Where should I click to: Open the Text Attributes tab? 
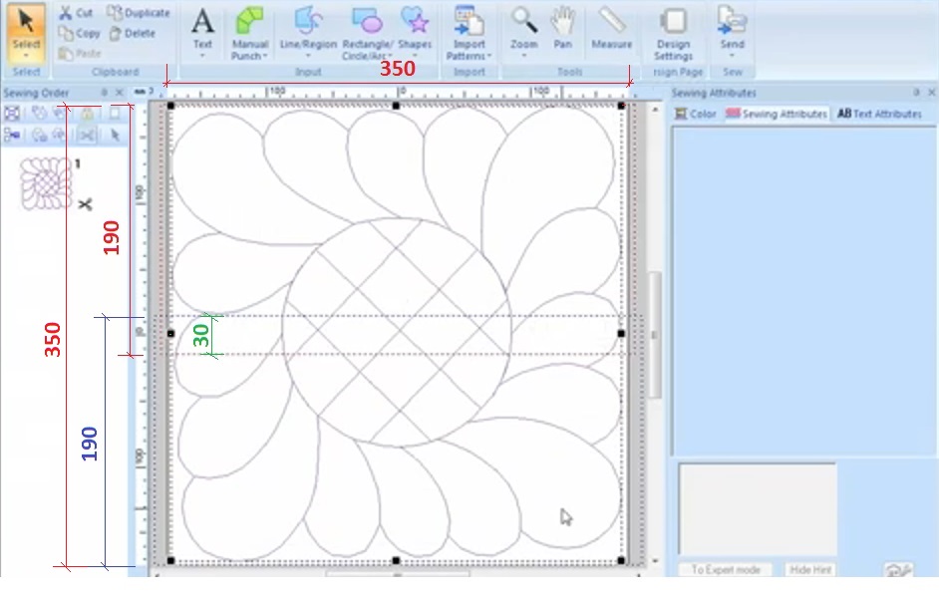pos(879,114)
